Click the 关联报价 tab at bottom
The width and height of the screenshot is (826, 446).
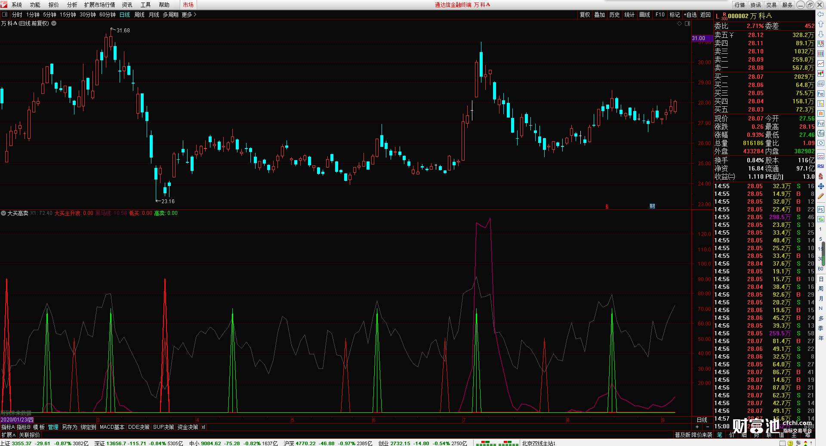(29, 435)
